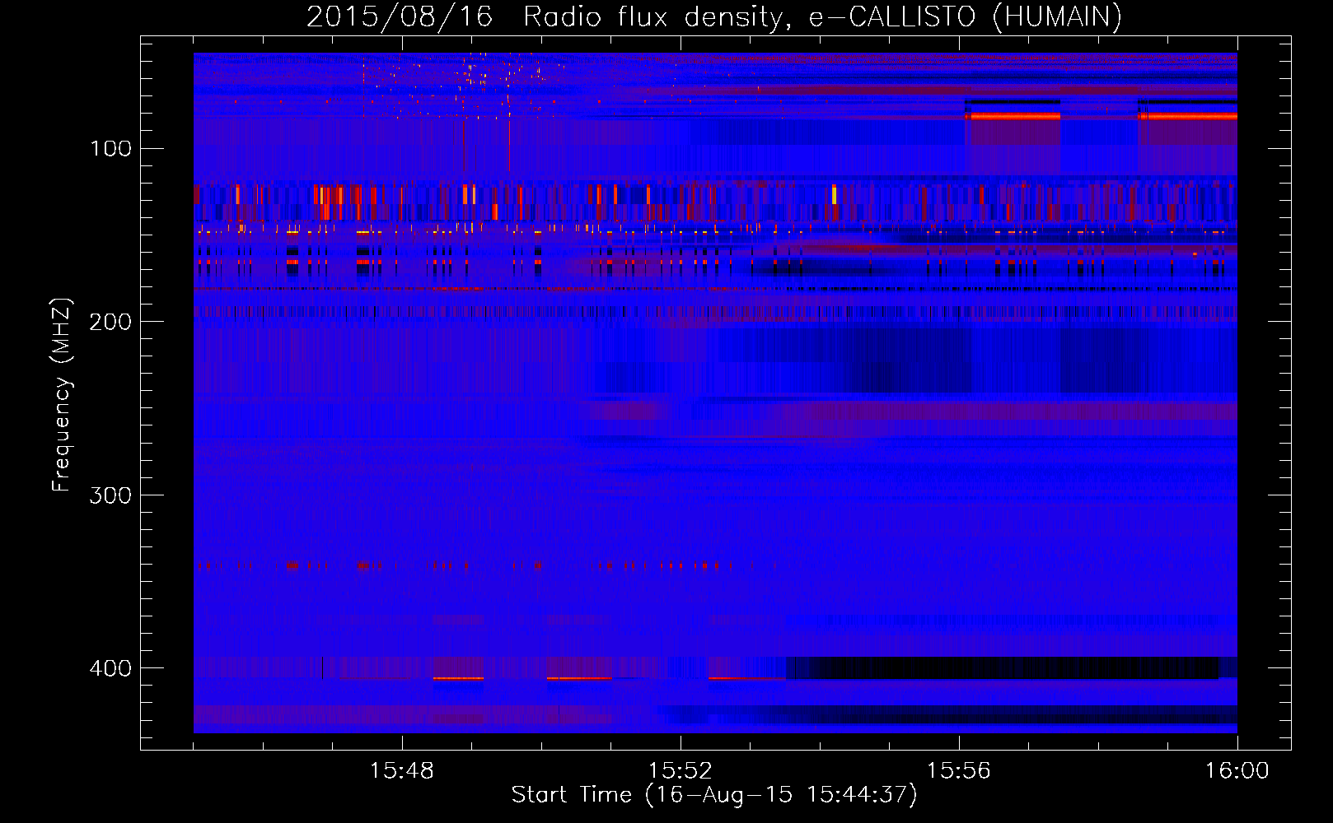Click the 15:56 time tick label
Viewport: 1333px width, 823px height.
959,771
